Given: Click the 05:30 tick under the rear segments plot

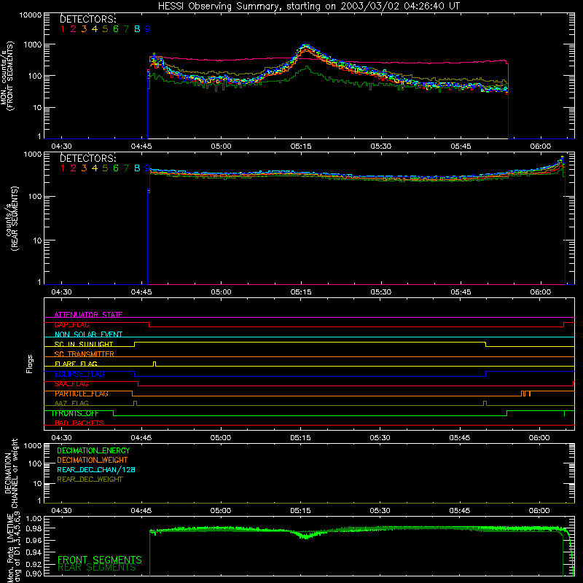Looking at the screenshot, I should point(380,292).
